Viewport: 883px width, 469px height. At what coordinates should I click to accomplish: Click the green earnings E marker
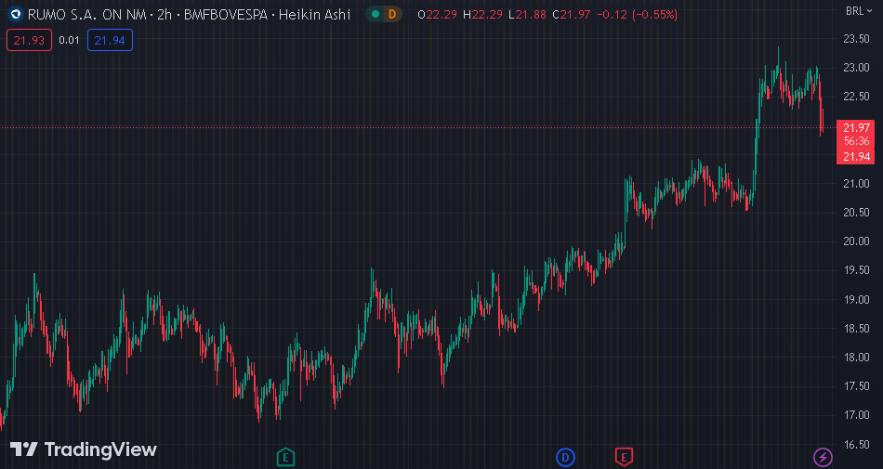point(286,456)
